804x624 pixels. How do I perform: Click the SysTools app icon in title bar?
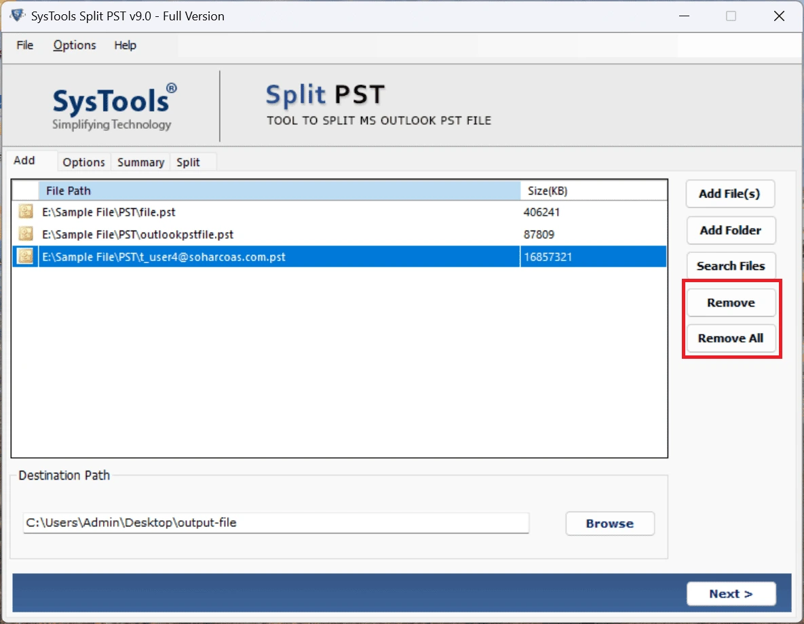point(17,16)
